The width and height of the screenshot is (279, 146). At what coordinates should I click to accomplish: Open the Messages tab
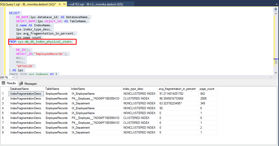28,83
